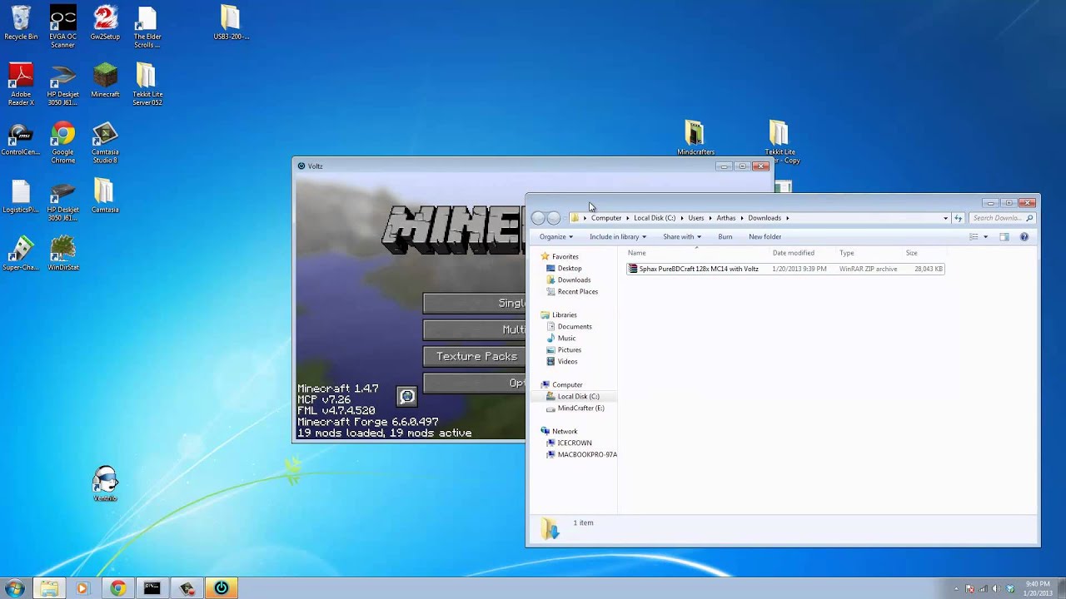
Task: Select the Gw2Setup desktop icon
Action: 105,22
